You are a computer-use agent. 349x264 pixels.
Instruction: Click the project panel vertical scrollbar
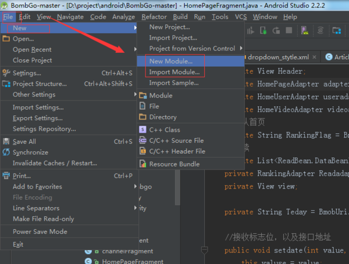177,187
